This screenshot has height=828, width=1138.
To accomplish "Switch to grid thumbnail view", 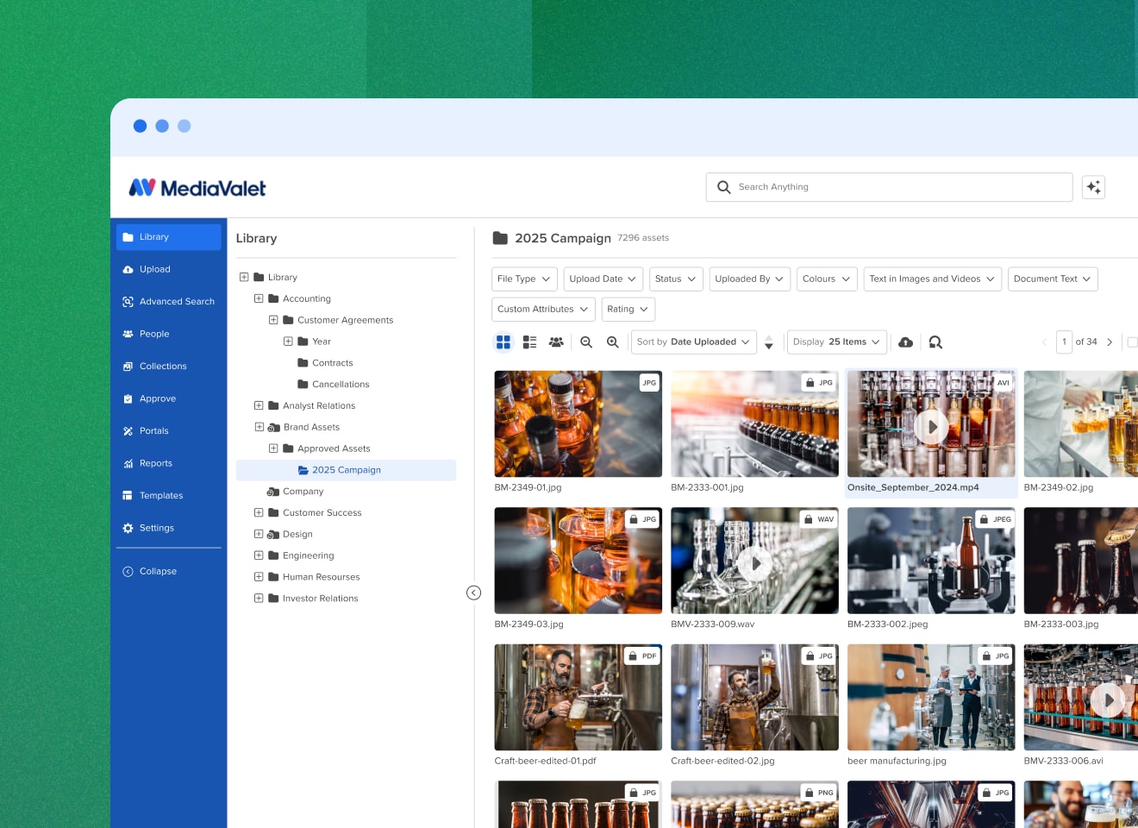I will click(503, 342).
